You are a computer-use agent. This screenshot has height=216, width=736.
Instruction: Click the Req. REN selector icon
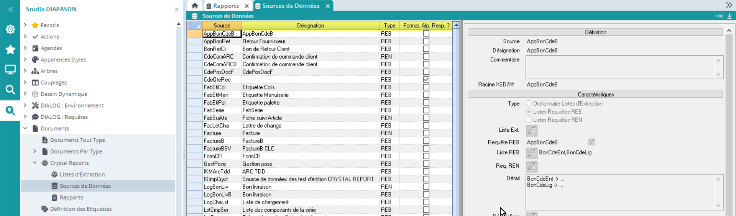[532, 166]
